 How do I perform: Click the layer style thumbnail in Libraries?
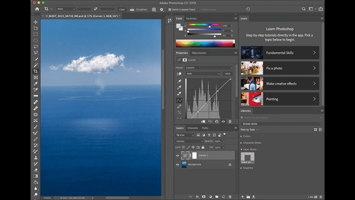[x=248, y=156]
